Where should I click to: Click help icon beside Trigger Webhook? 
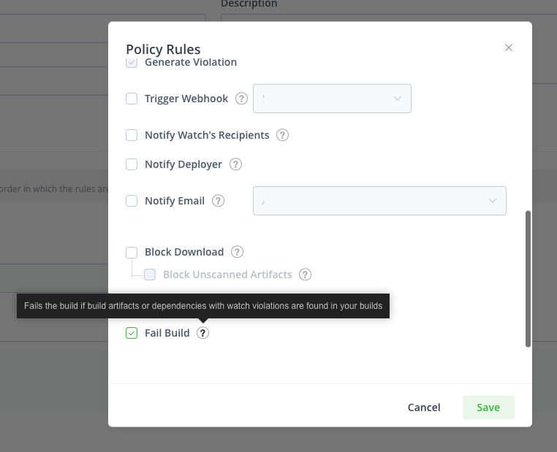242,99
